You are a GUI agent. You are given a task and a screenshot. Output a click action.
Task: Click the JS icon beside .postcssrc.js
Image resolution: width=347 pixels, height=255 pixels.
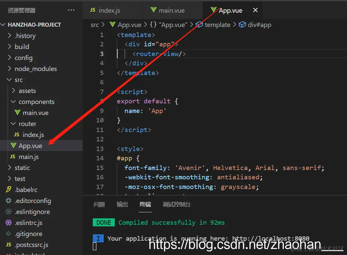[x=8, y=245]
